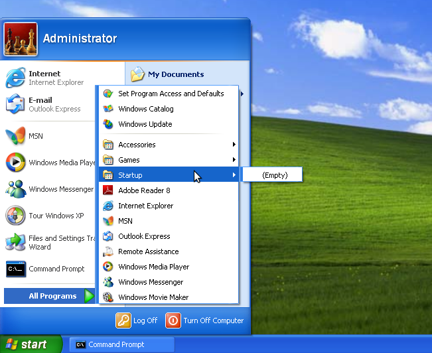Click the Log Off key icon

[x=123, y=320]
